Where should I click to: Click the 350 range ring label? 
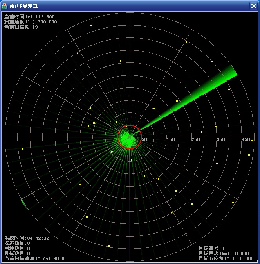[221, 139]
